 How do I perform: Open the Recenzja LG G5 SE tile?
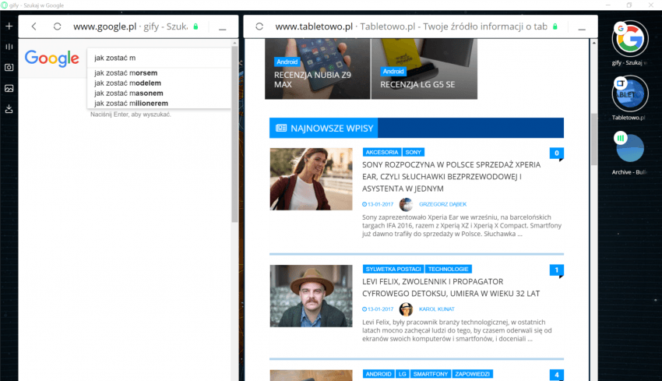click(x=424, y=69)
